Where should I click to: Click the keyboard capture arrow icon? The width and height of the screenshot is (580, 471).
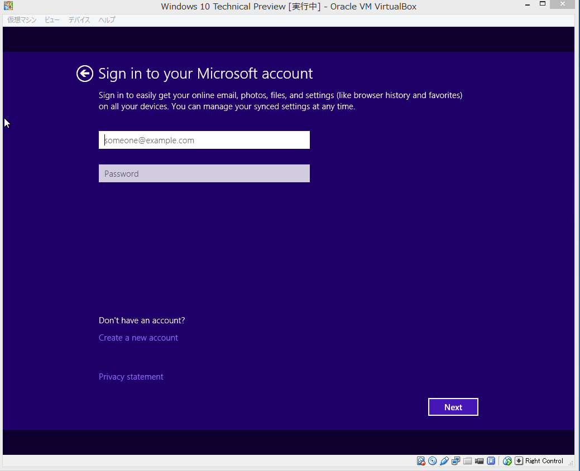(x=519, y=461)
